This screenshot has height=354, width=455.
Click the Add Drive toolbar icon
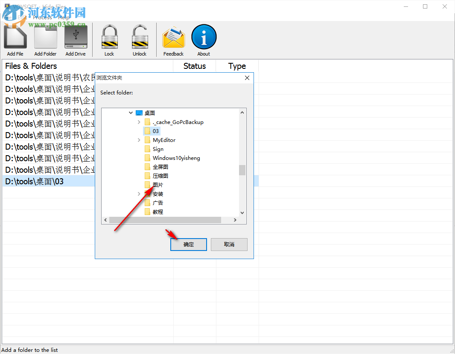pyautogui.click(x=76, y=36)
